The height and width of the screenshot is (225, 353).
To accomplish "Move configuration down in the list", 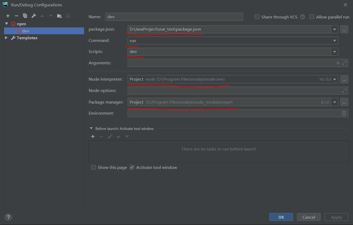I will coord(51,16).
